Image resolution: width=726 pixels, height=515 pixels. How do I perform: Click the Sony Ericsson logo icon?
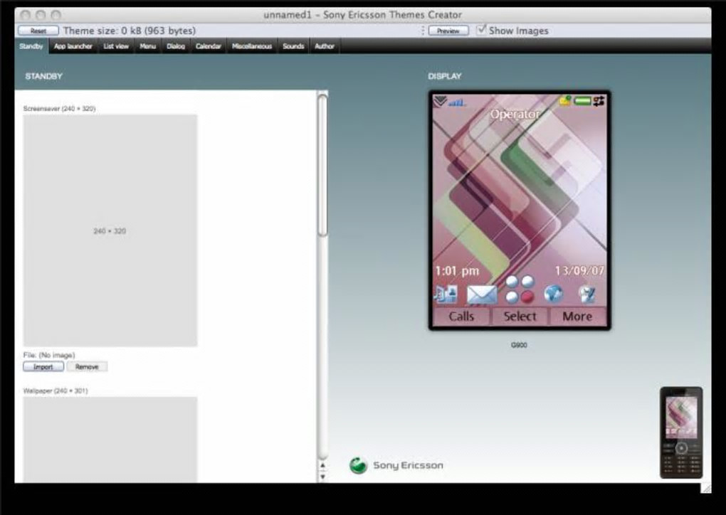pyautogui.click(x=358, y=465)
